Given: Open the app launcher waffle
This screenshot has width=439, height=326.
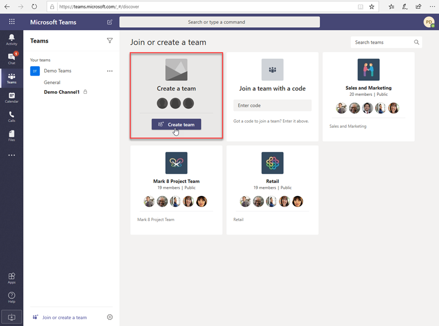Looking at the screenshot, I should (x=12, y=22).
